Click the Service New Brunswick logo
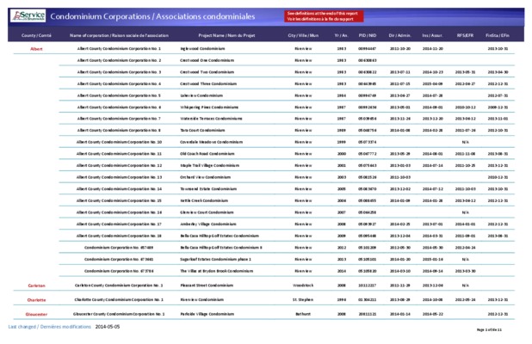Screen dimensions: 532x344 28,15
